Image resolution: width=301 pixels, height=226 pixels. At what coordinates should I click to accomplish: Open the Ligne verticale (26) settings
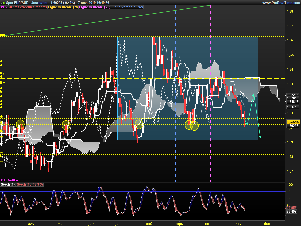click(x=95, y=7)
